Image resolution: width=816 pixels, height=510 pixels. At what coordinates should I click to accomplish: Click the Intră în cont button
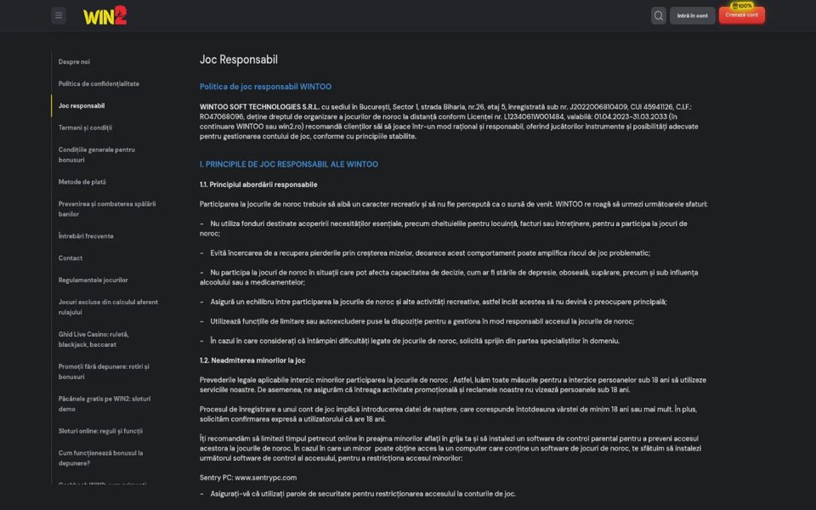pos(692,15)
